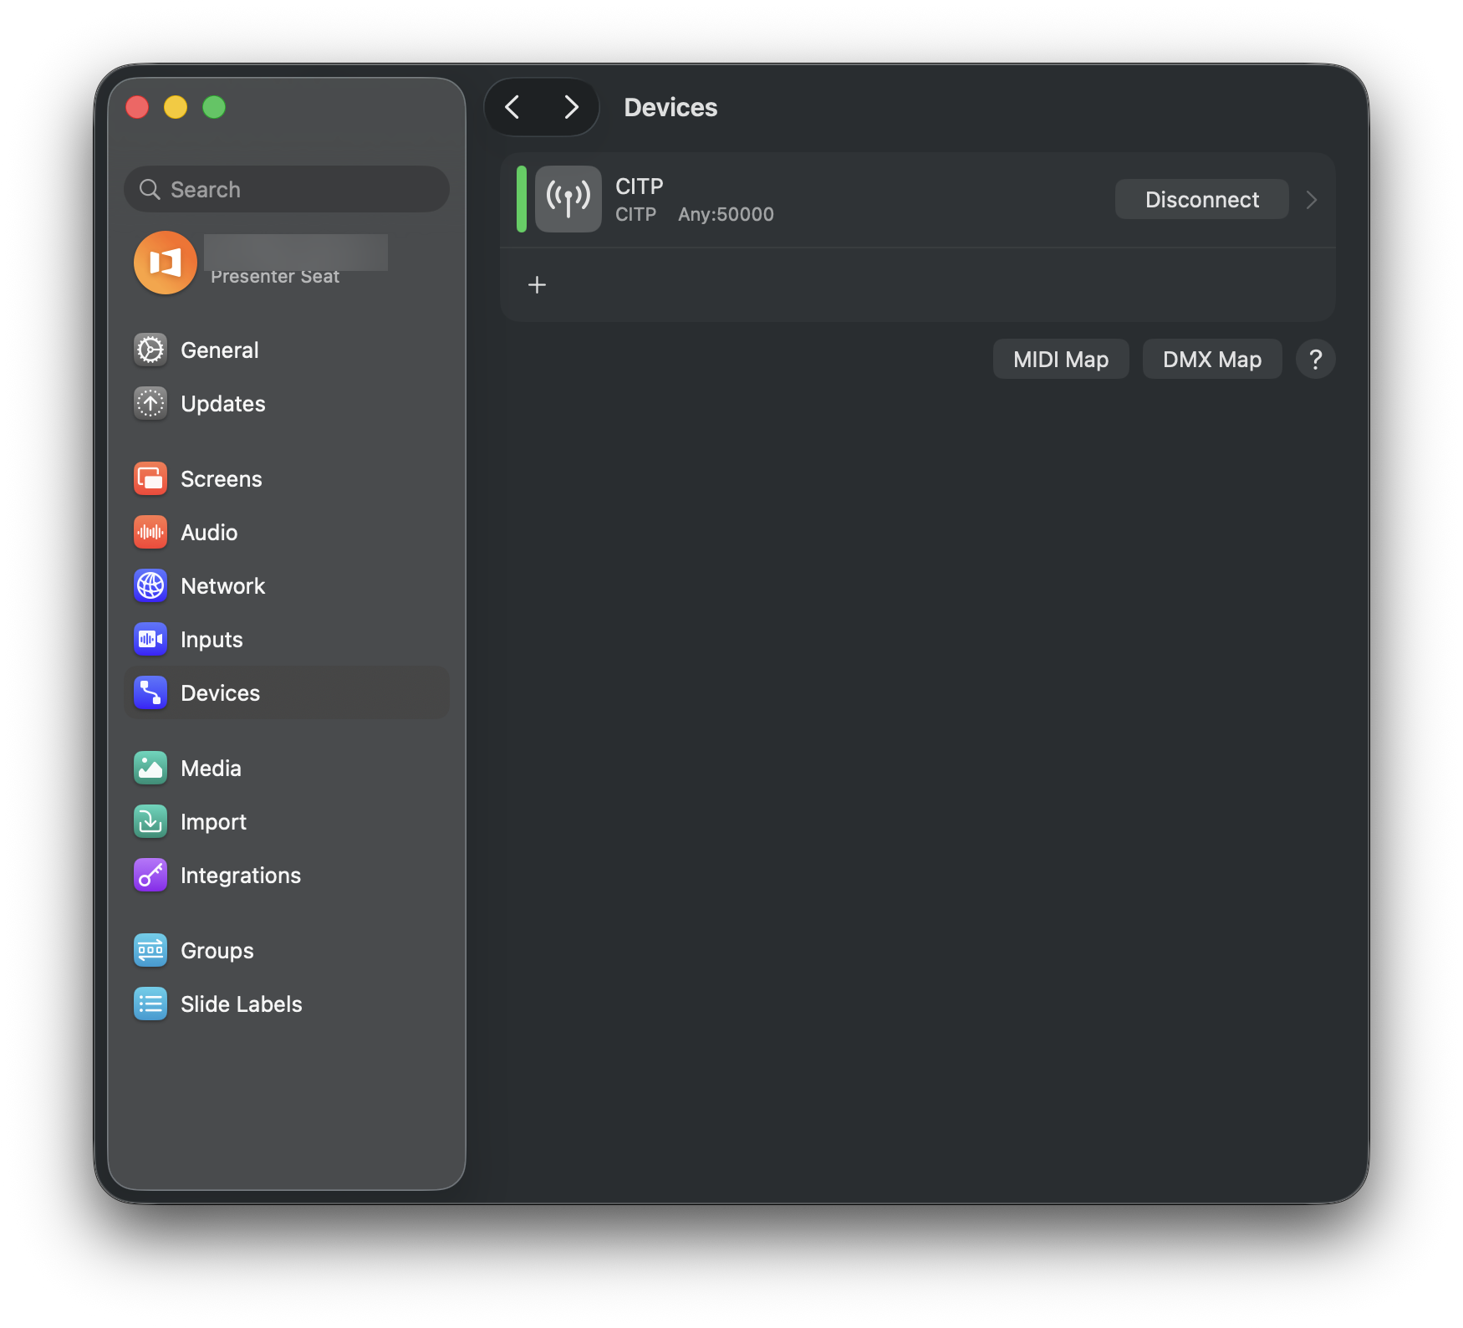This screenshot has height=1328, width=1463.
Task: Select the Import download icon
Action: coord(150,821)
